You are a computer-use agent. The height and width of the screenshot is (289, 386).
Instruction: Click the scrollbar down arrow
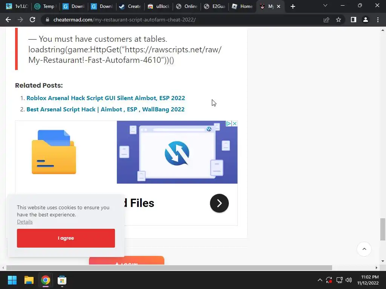pos(383,261)
